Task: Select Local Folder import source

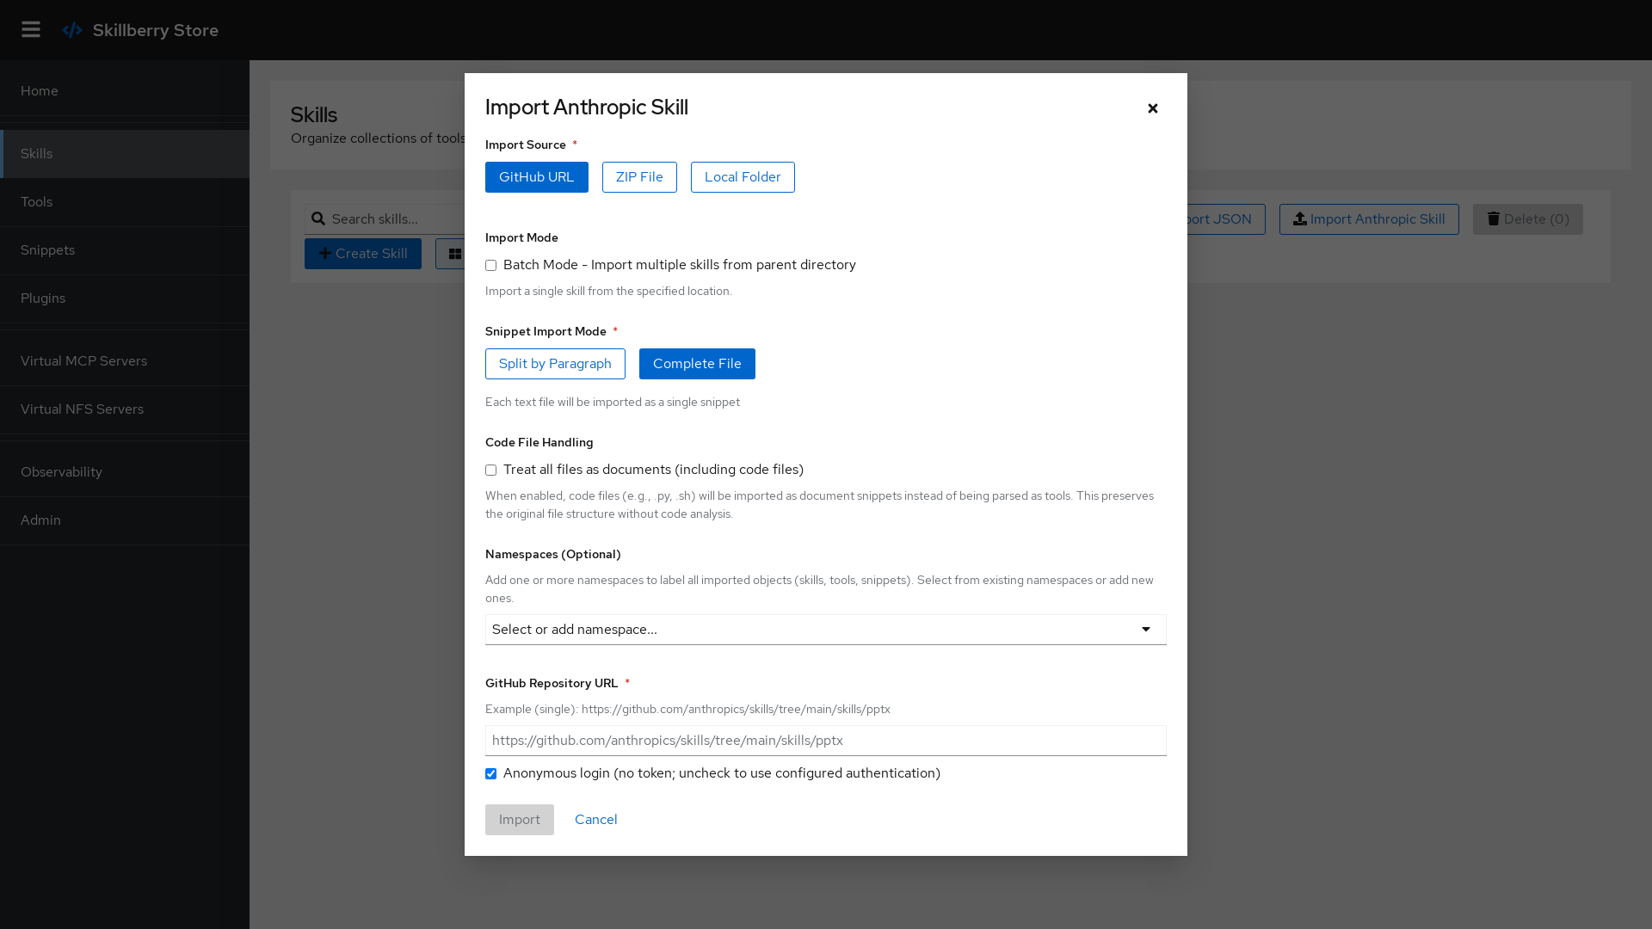Action: tap(743, 177)
